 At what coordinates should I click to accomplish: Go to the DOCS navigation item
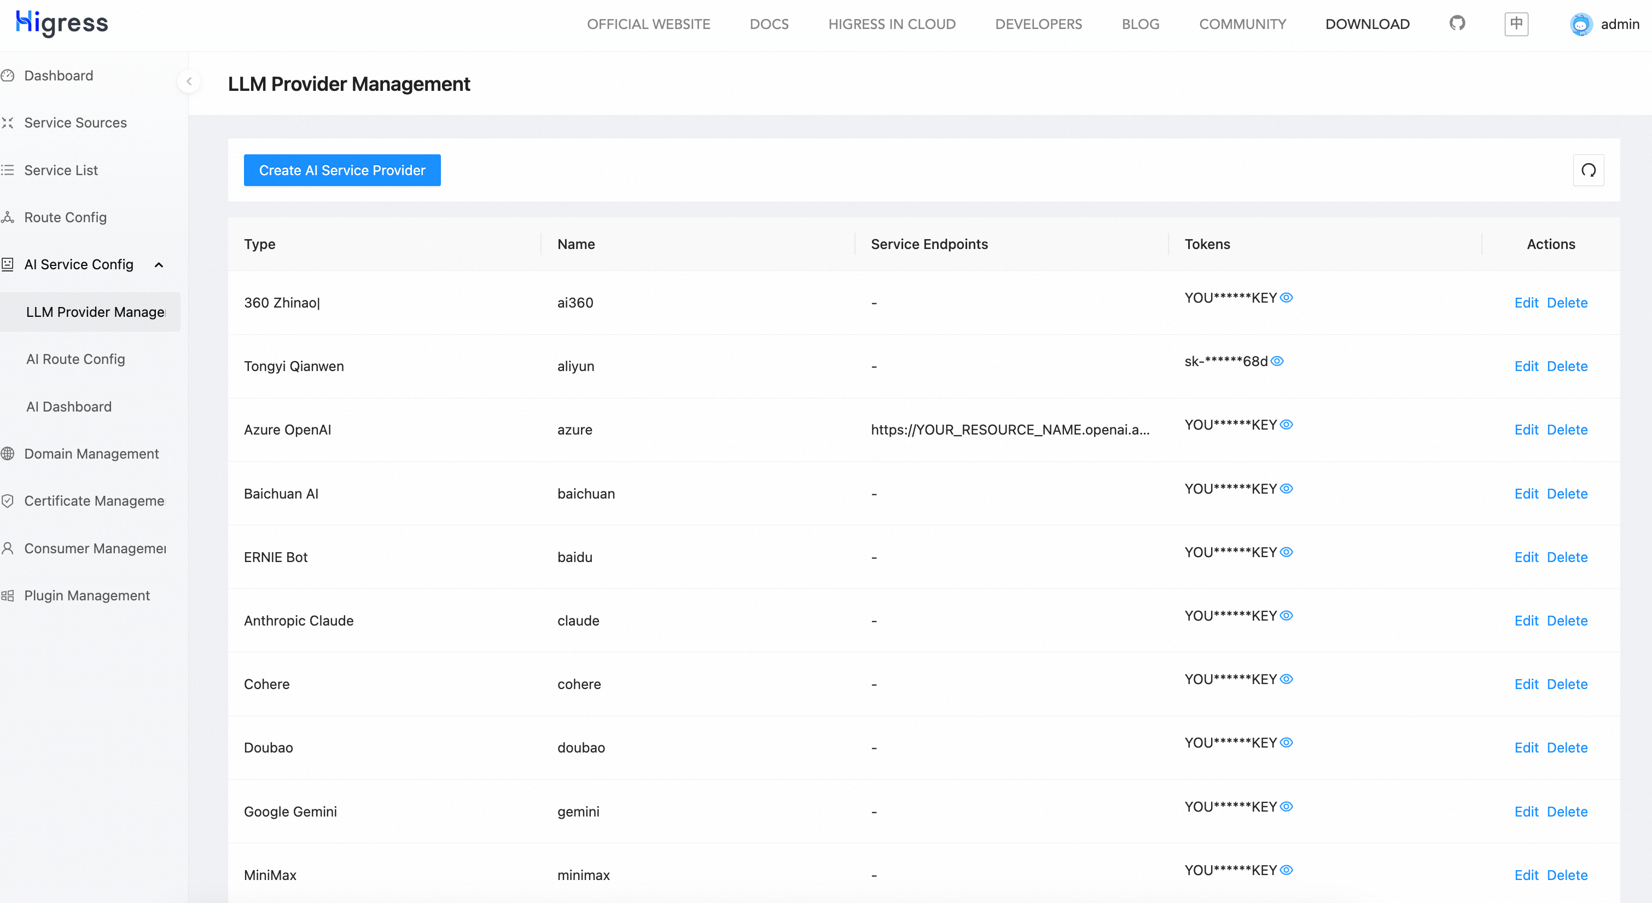coord(769,25)
